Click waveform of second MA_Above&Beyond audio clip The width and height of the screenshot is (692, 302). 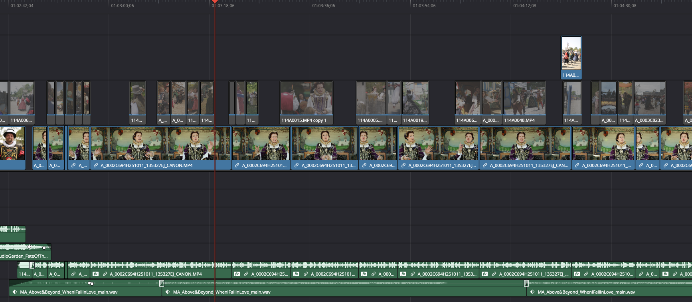click(343, 283)
